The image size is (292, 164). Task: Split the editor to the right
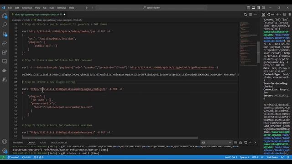250,15
